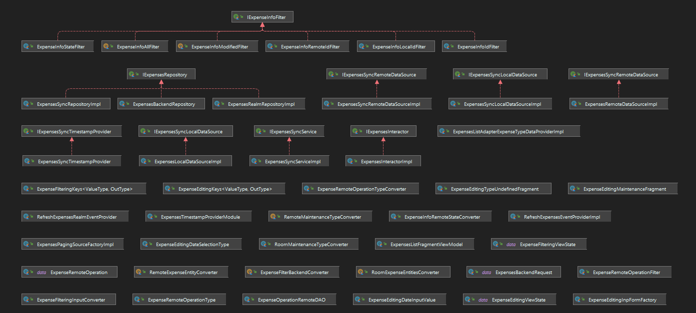
Task: Select the ExpenseInfoStateFilter class node
Action: (57, 46)
